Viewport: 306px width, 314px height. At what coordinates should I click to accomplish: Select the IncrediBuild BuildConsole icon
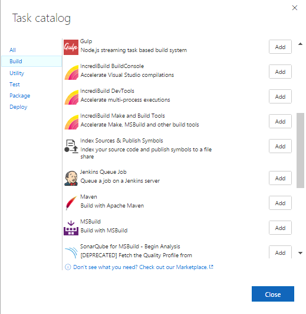71,72
